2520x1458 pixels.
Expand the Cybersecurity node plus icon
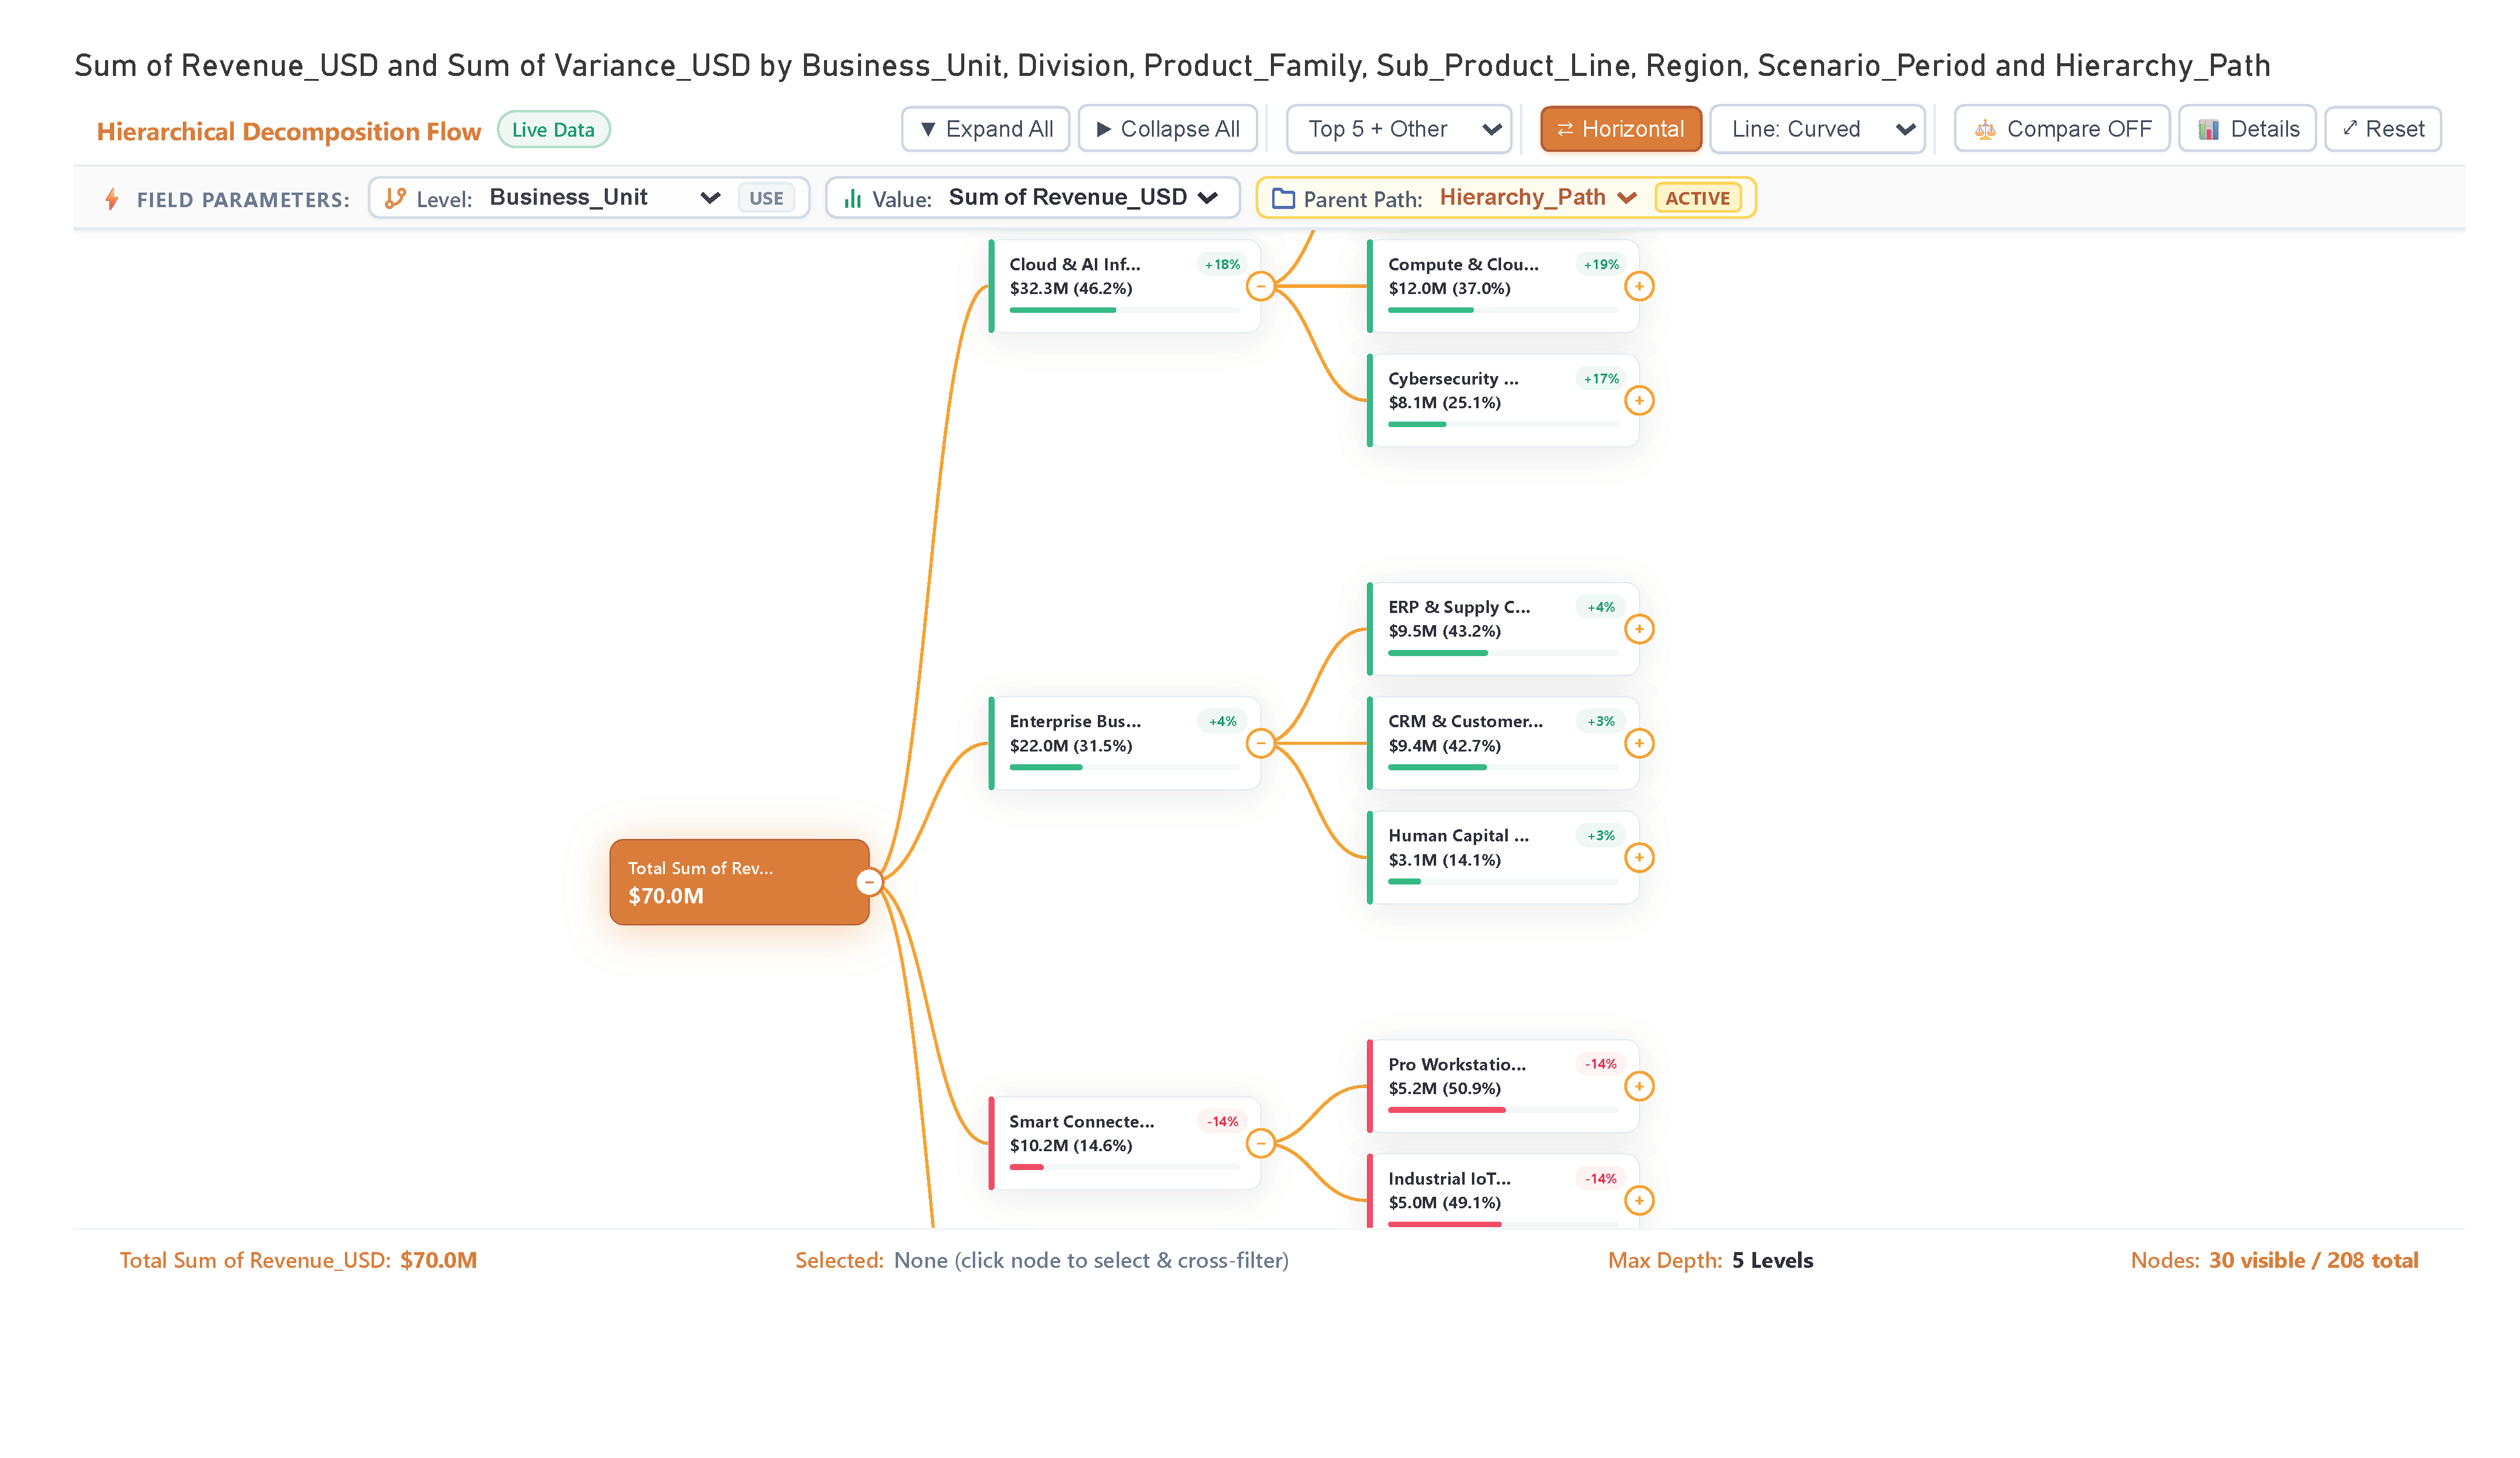1638,400
